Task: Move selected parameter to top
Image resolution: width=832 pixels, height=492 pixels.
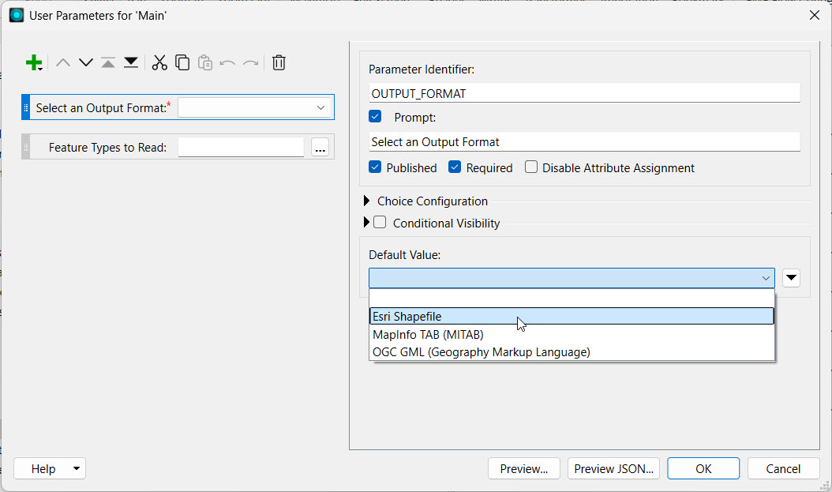Action: [108, 63]
